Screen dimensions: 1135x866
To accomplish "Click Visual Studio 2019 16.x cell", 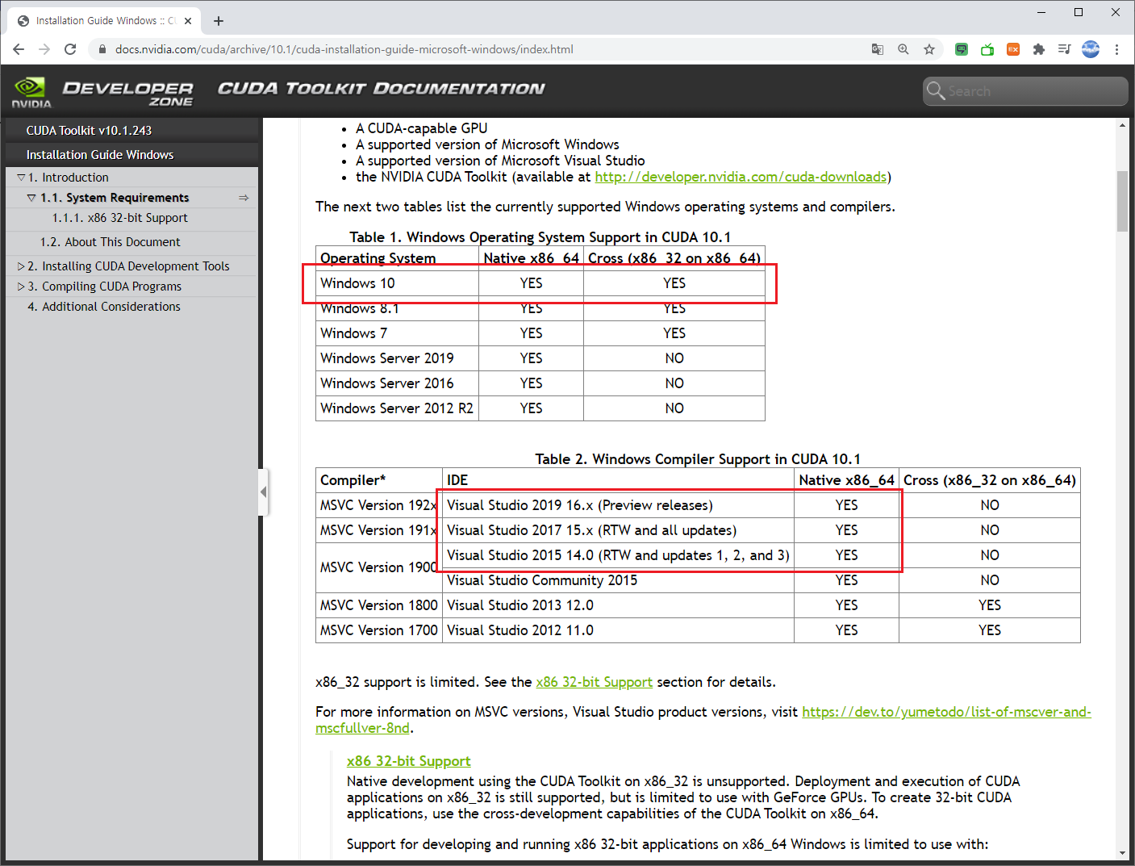I will point(618,505).
